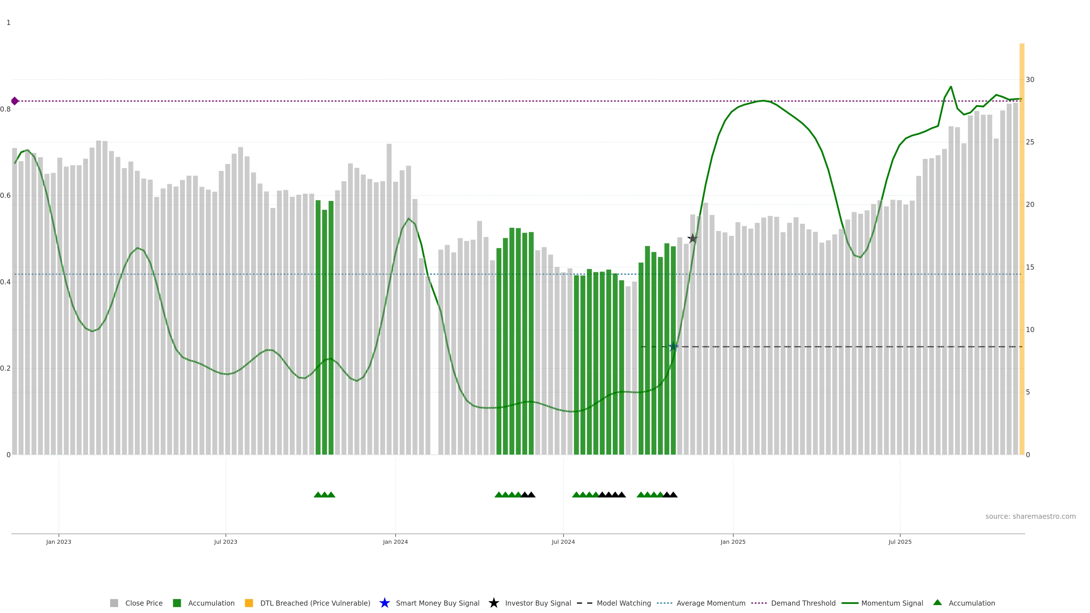Image resolution: width=1090 pixels, height=613 pixels.
Task: Click the orange DTL Breached color swatch in the legend
Action: tap(249, 603)
